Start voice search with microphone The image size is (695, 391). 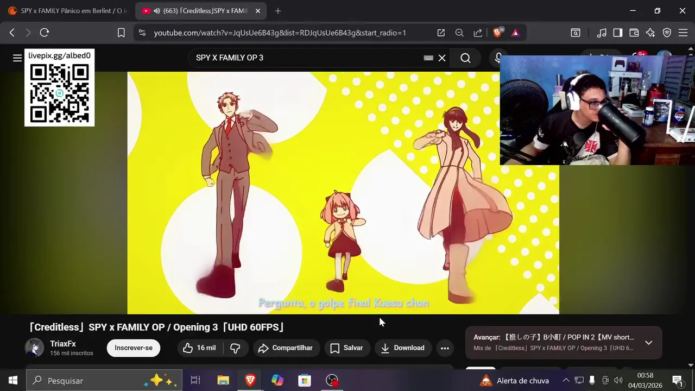pyautogui.click(x=498, y=58)
